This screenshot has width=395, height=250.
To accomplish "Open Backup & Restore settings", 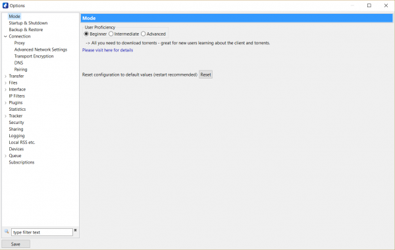I will [x=26, y=30].
